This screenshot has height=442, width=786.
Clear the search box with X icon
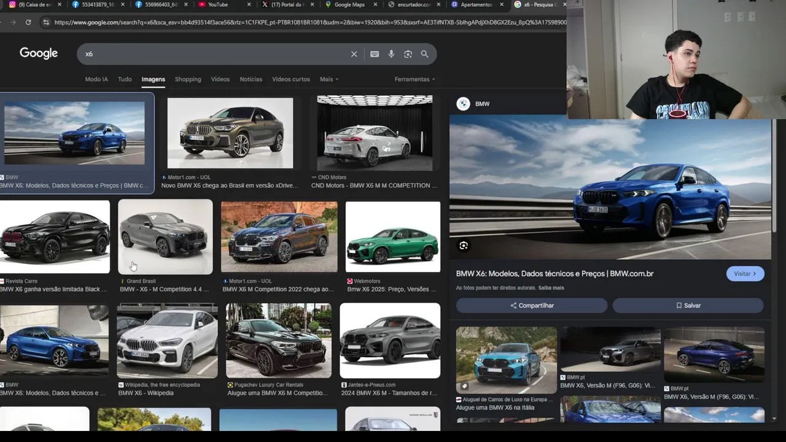354,54
